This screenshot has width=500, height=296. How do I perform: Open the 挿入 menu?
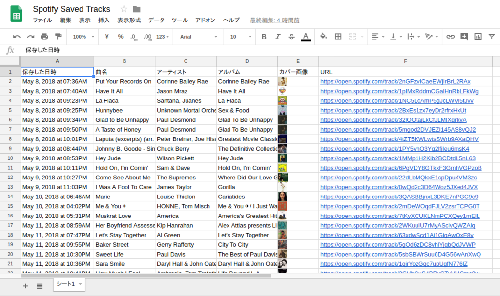[x=104, y=20]
